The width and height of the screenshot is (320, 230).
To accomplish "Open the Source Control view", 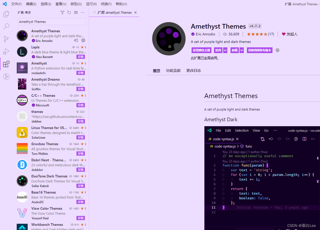I will (x=6, y=39).
